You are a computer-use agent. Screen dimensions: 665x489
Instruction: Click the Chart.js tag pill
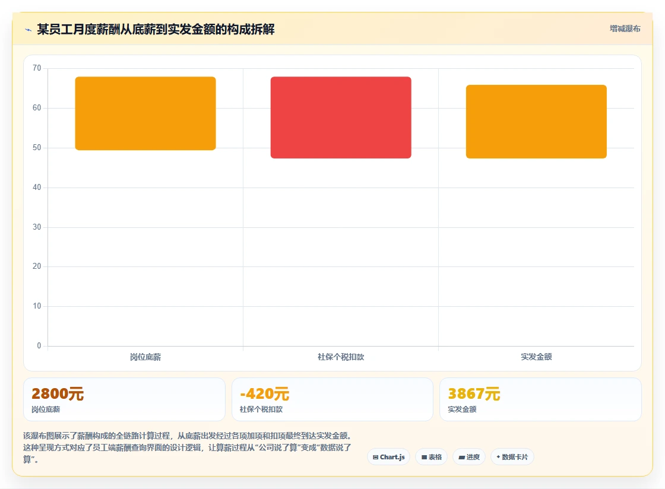click(x=388, y=457)
